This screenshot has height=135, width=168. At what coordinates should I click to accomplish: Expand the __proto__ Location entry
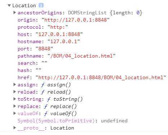point(14,128)
